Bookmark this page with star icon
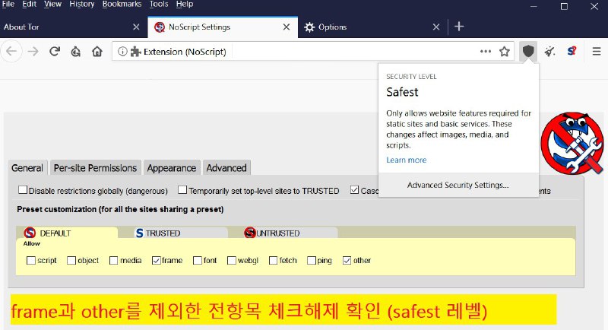This screenshot has height=330, width=608. pos(505,51)
